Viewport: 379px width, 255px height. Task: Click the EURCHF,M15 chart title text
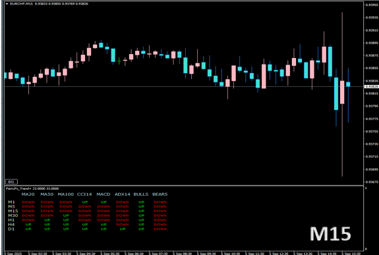pyautogui.click(x=21, y=4)
